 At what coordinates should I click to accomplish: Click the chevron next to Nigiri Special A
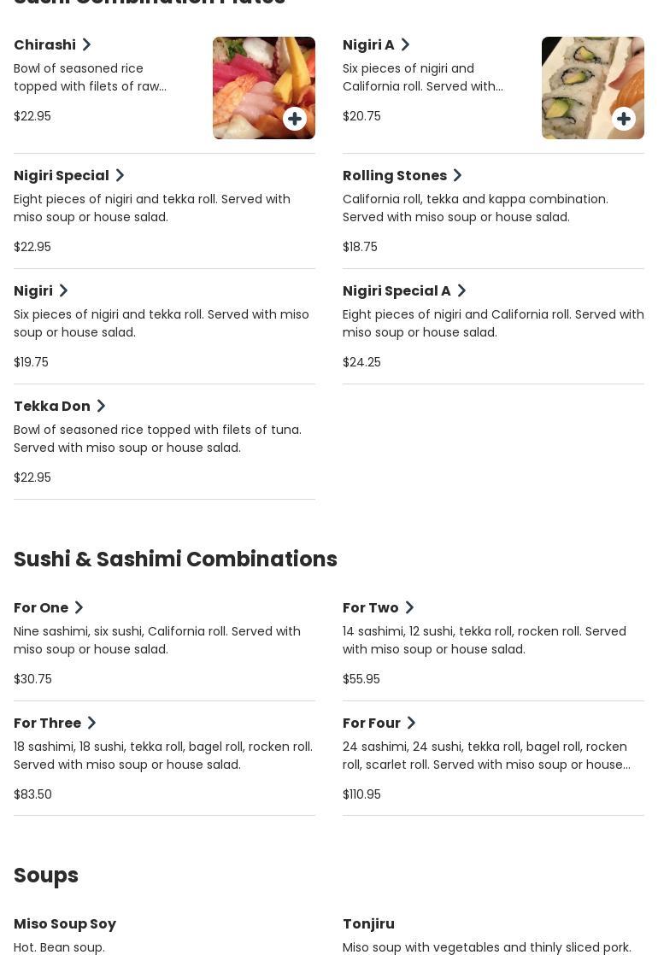click(461, 290)
